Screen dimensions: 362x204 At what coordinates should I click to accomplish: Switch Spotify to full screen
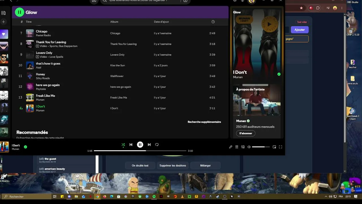[281, 147]
